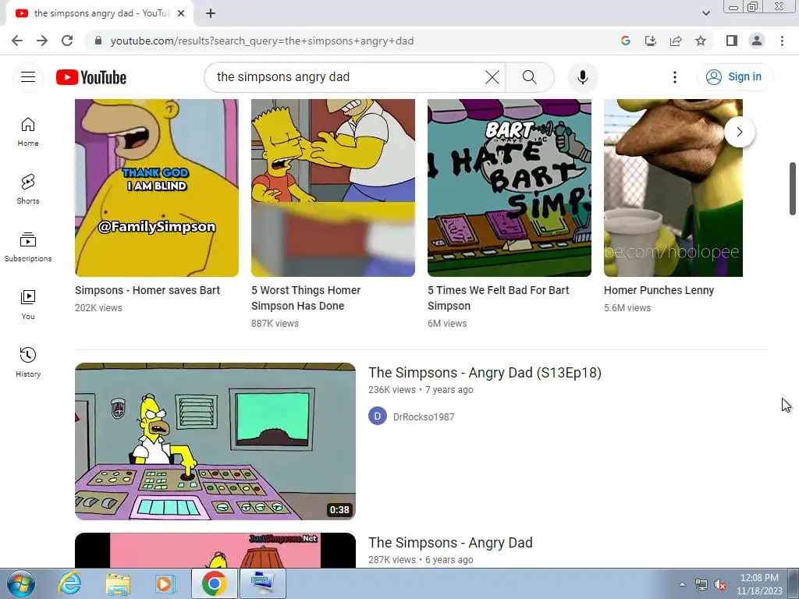Open Shorts in the sidebar
The image size is (799, 599).
tap(28, 190)
